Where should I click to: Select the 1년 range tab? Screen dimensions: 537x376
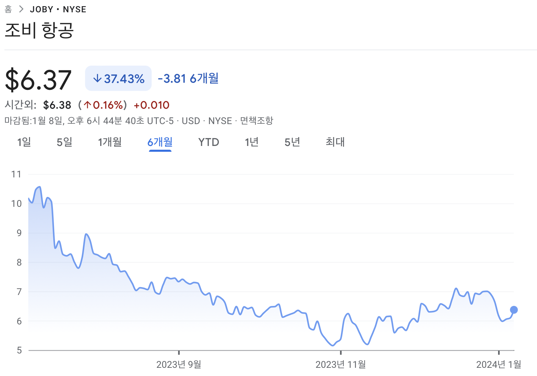coord(251,142)
